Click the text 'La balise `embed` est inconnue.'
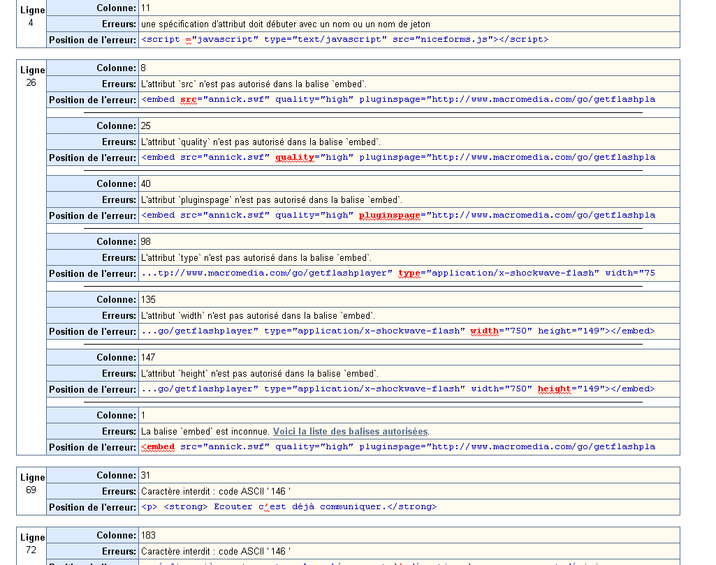Viewport: 716px width, 565px height. 205,431
